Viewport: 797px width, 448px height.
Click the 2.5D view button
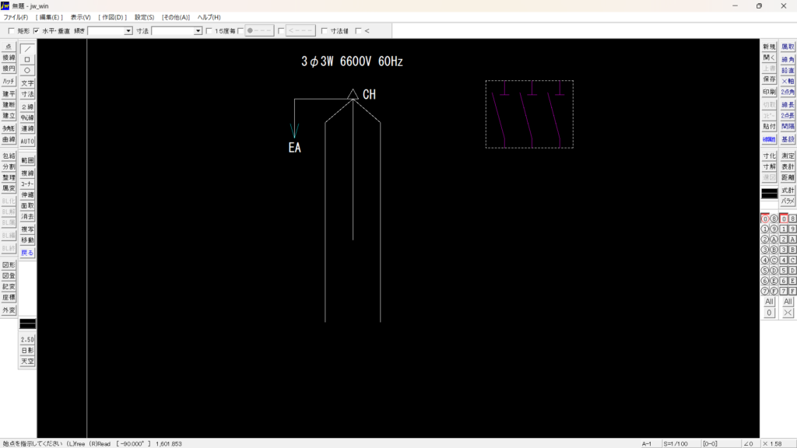pos(27,340)
